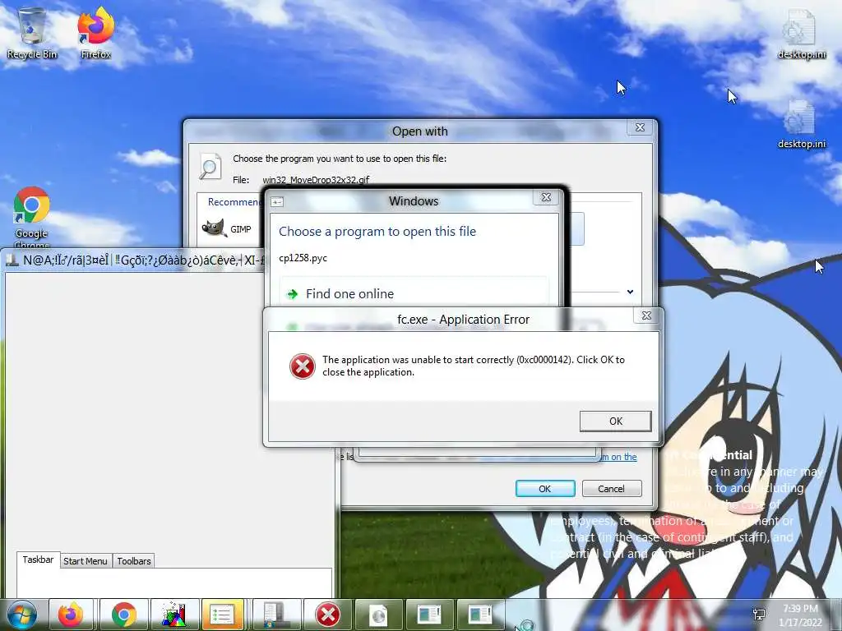Image resolution: width=842 pixels, height=631 pixels.
Task: Click the 'Open with' dialog title bar
Action: tap(419, 131)
